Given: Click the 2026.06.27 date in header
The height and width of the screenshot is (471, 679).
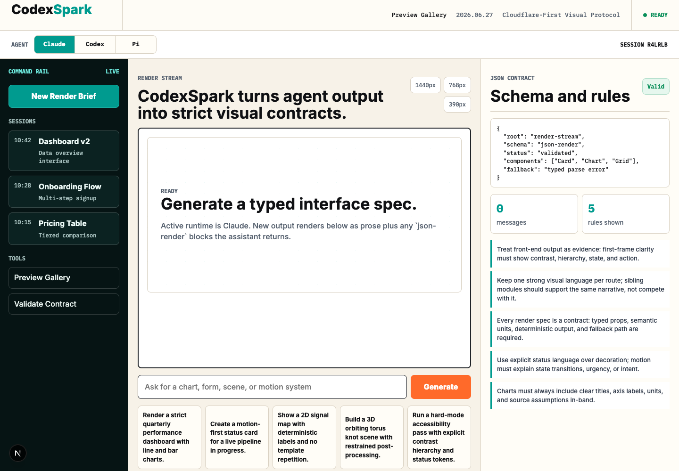Looking at the screenshot, I should point(474,15).
